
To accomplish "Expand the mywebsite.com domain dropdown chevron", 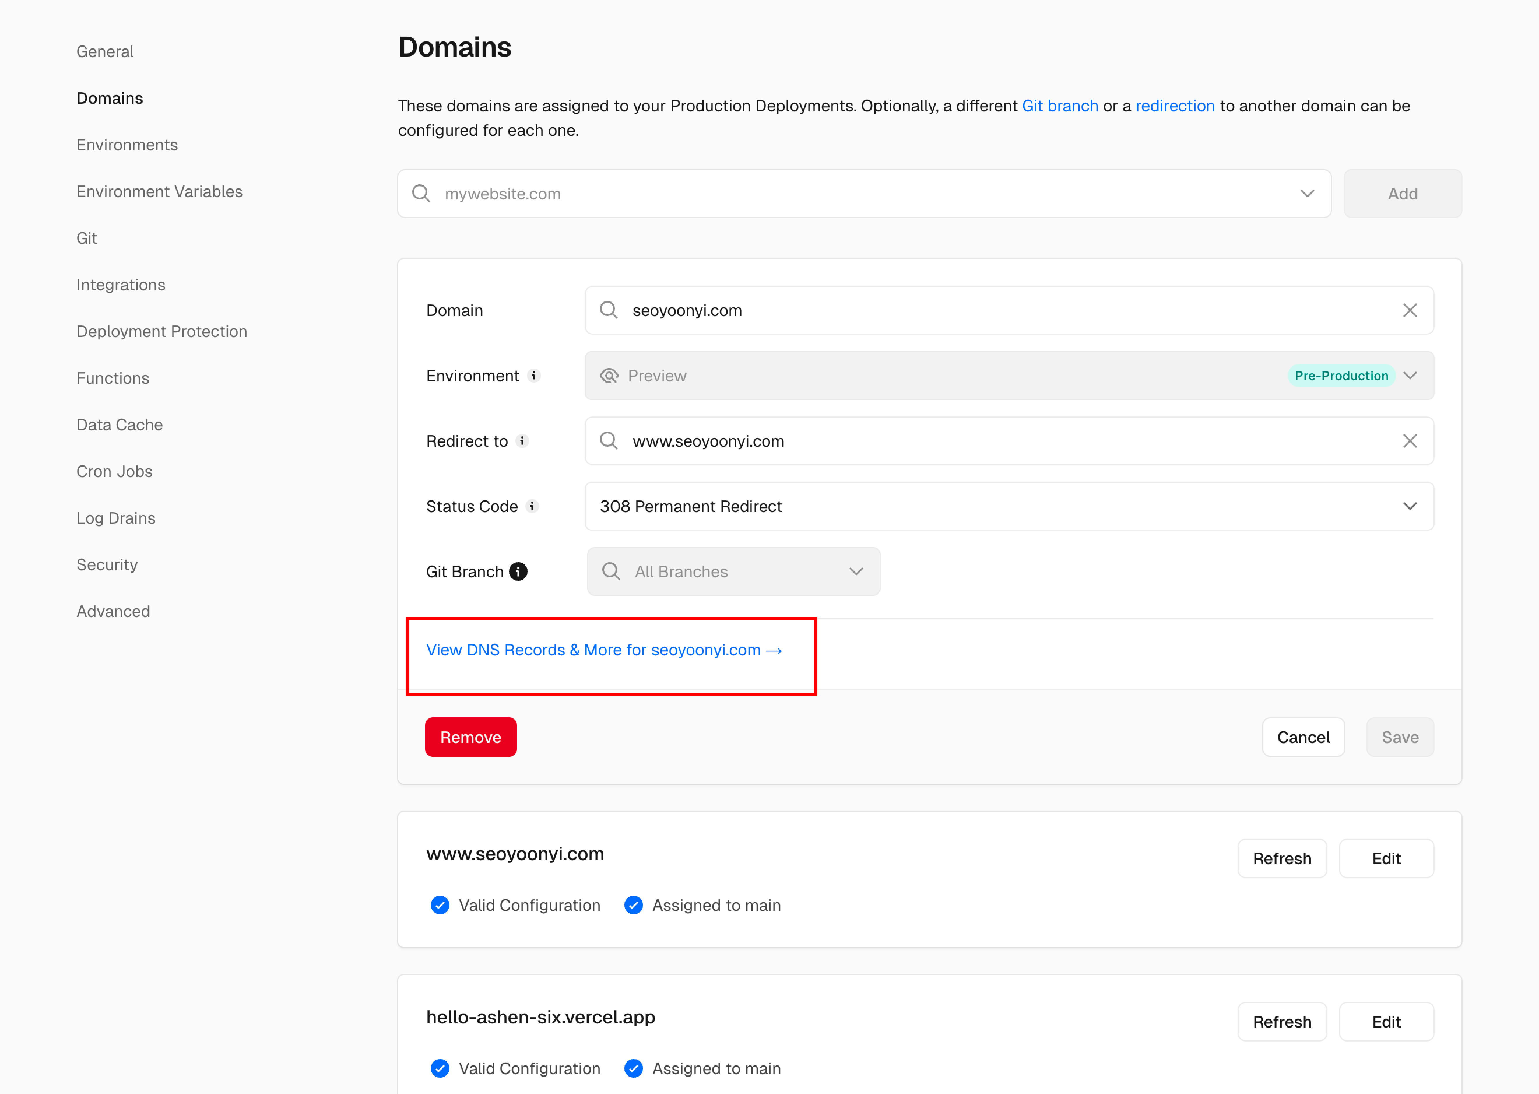I will (x=1307, y=193).
